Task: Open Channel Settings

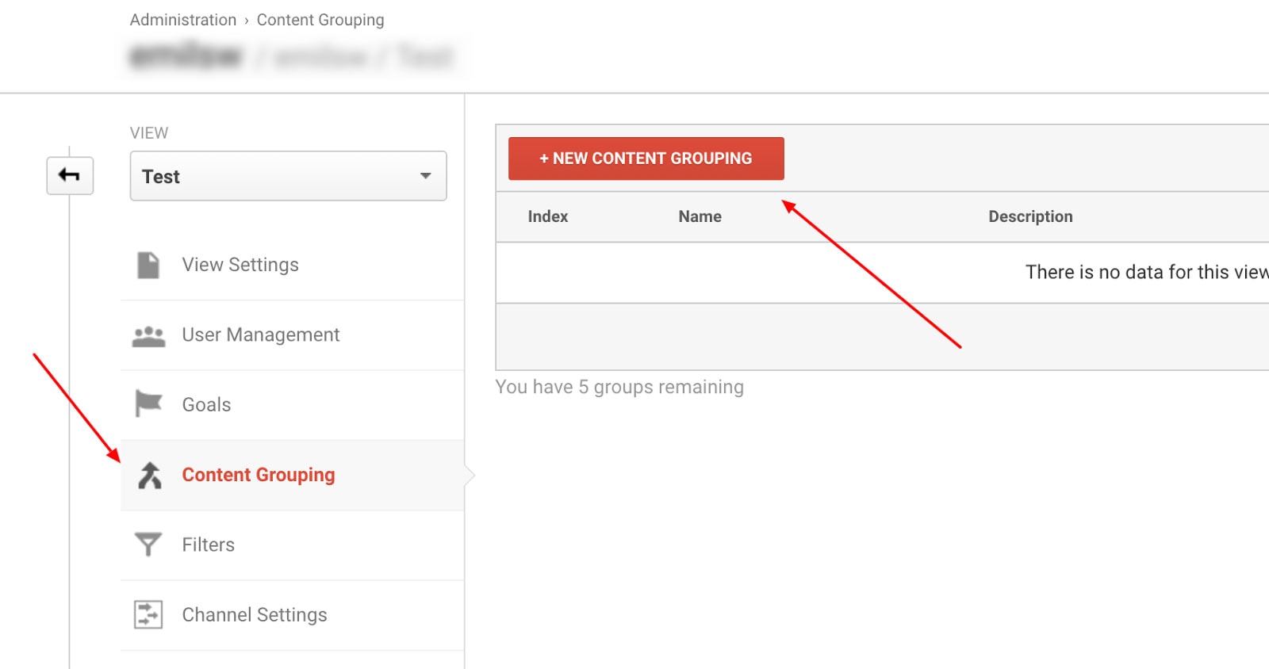Action: [x=255, y=615]
